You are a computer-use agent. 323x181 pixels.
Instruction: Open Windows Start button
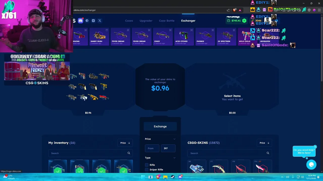(143, 177)
